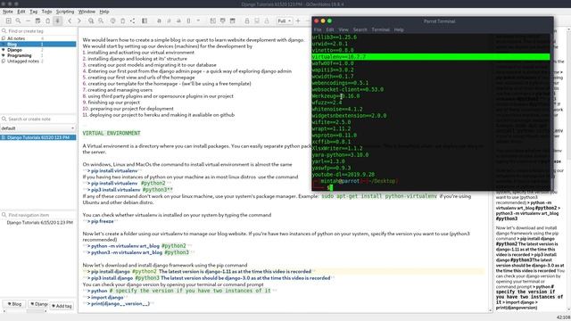Viewport: 571px width, 321px height.
Task: Remove the Django tag button below the note list
Action: tap(38, 304)
